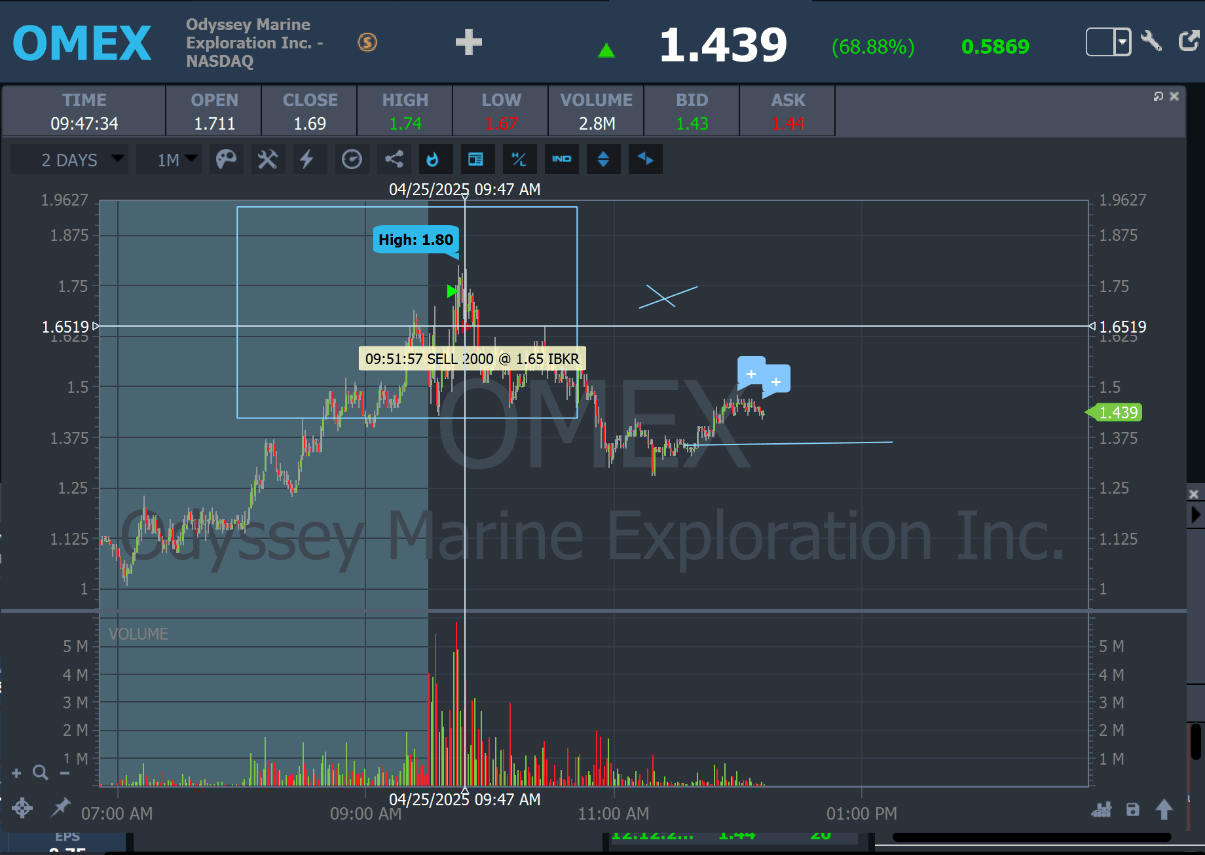
Task: Open settings with the header wrench icon
Action: pyautogui.click(x=1151, y=41)
